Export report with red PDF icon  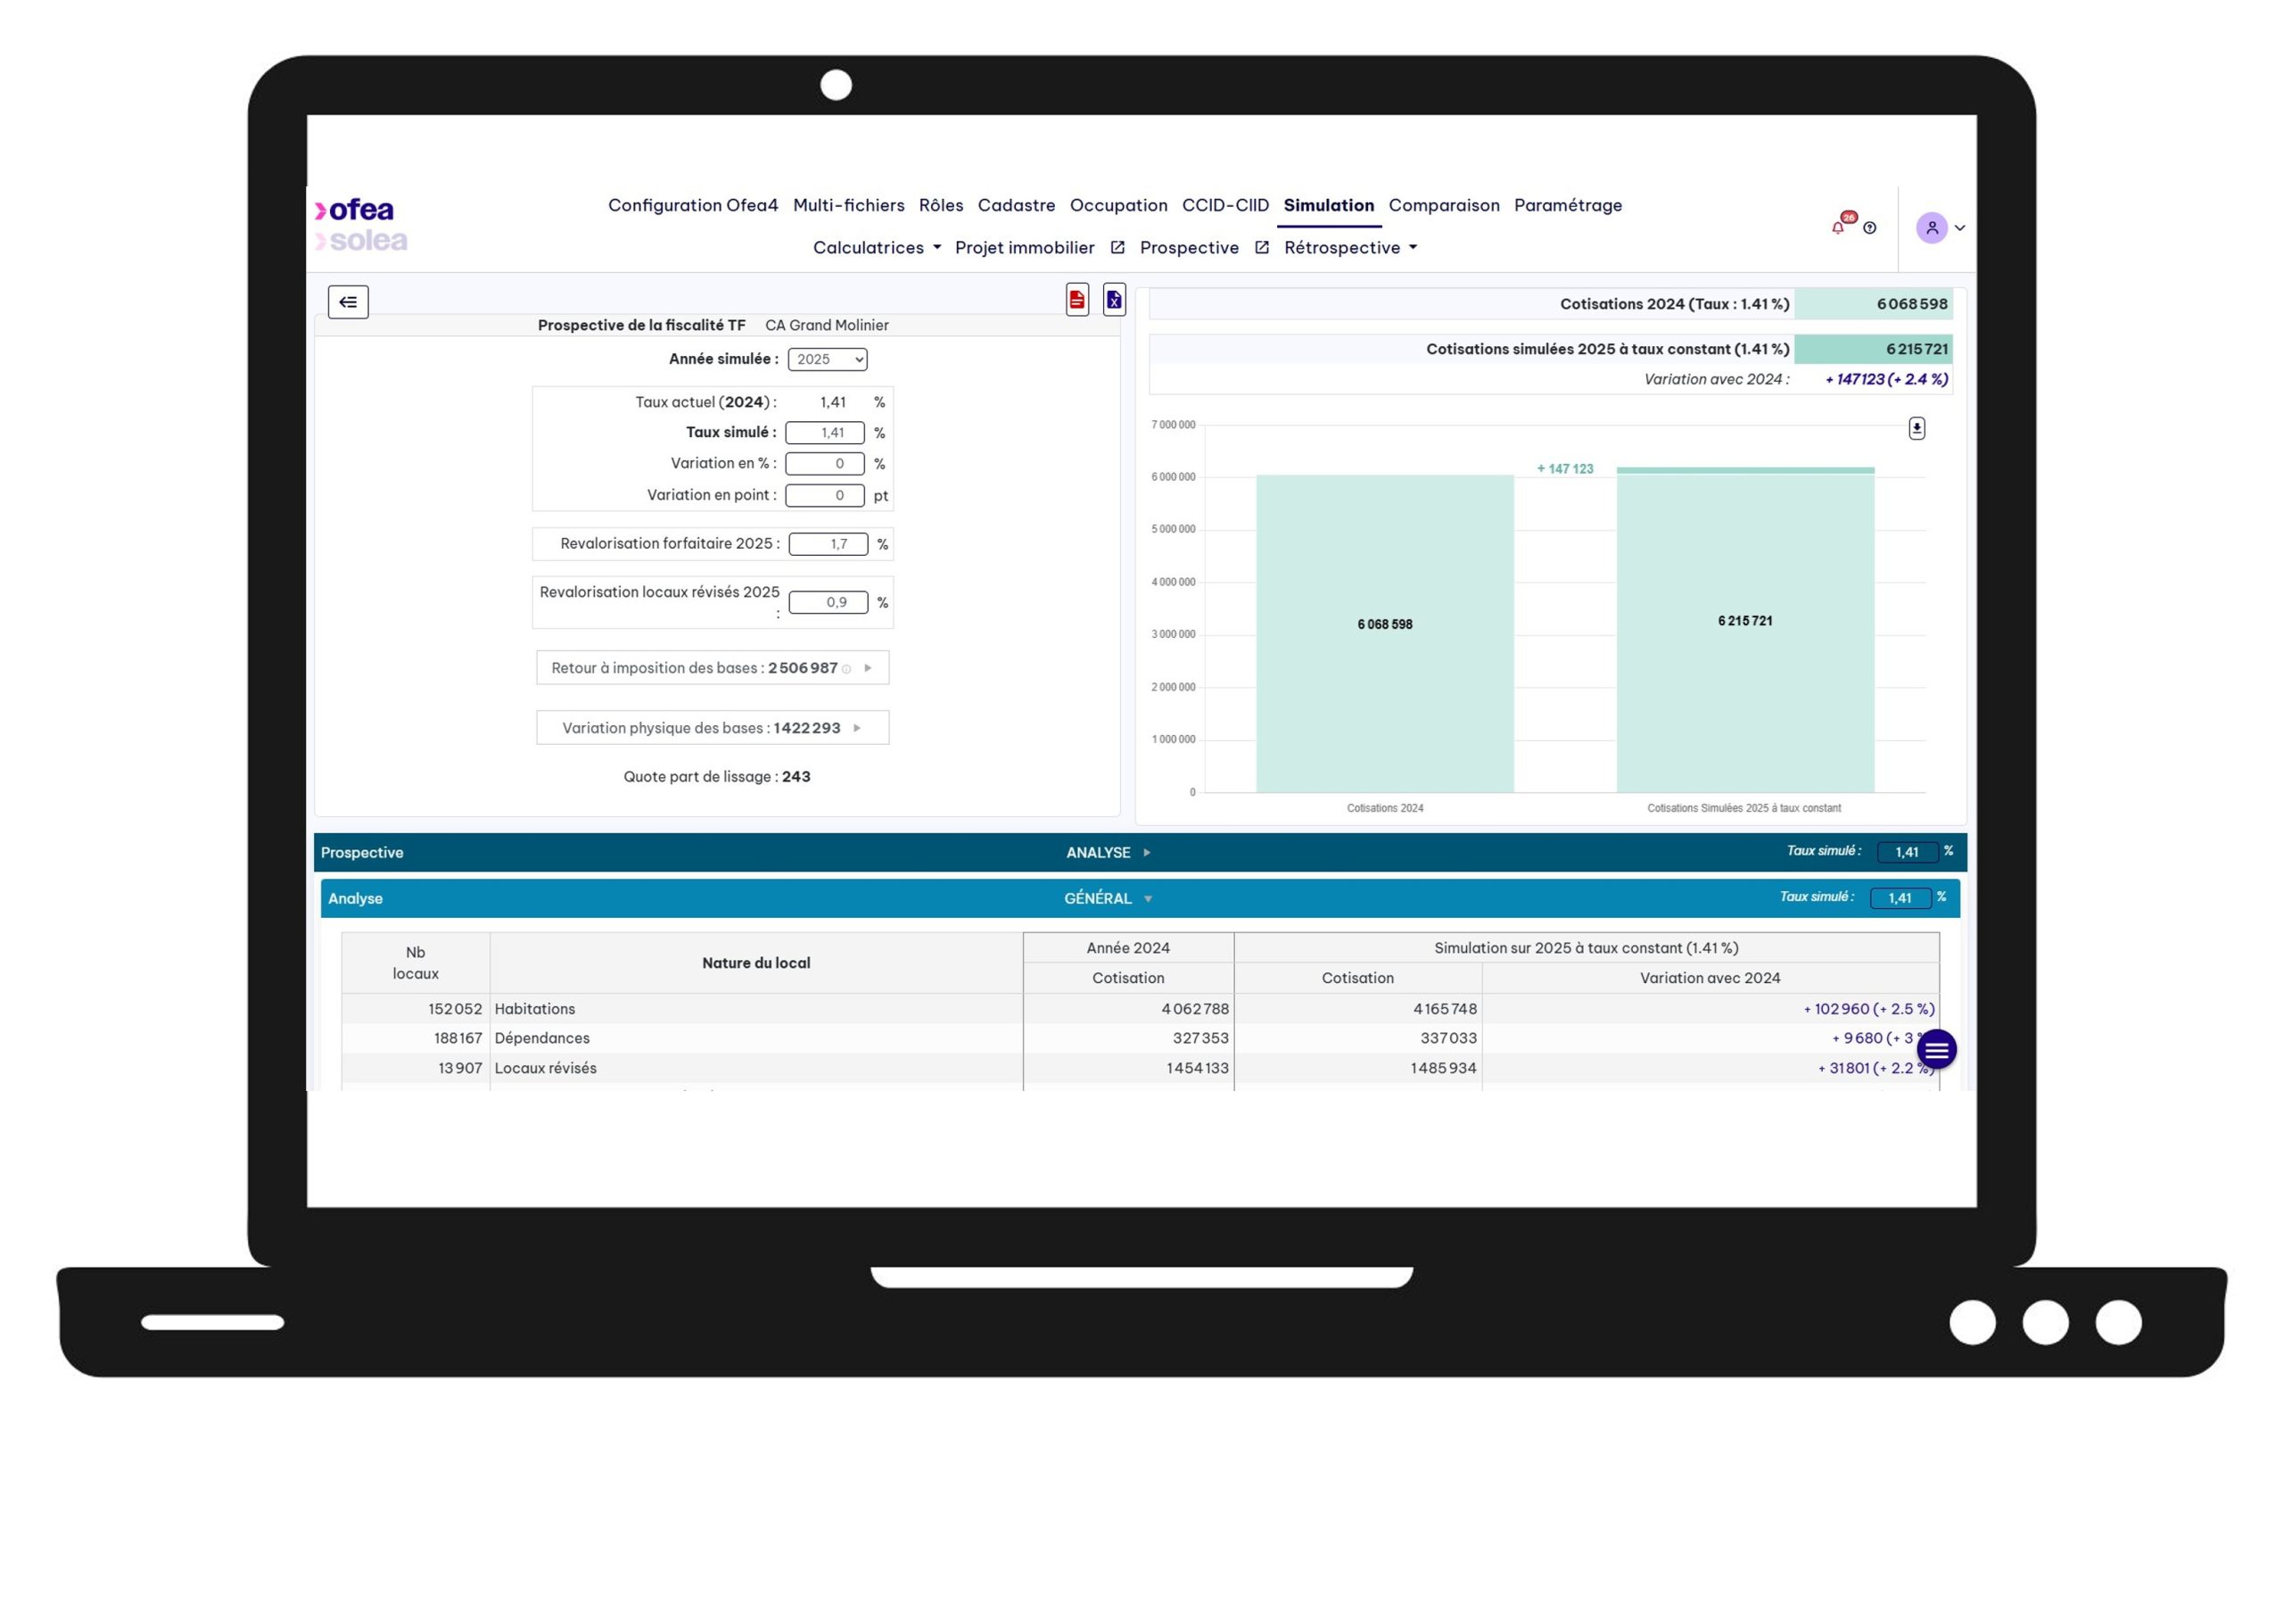point(1076,299)
